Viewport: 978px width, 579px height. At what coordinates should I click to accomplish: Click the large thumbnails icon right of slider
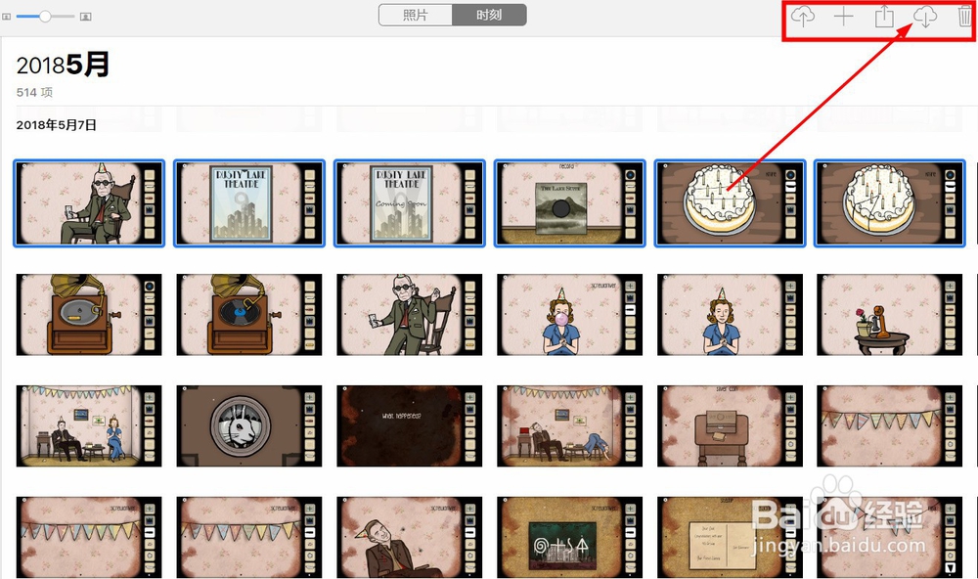click(85, 17)
